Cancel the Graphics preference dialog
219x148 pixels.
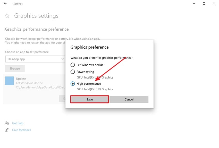[129, 99]
